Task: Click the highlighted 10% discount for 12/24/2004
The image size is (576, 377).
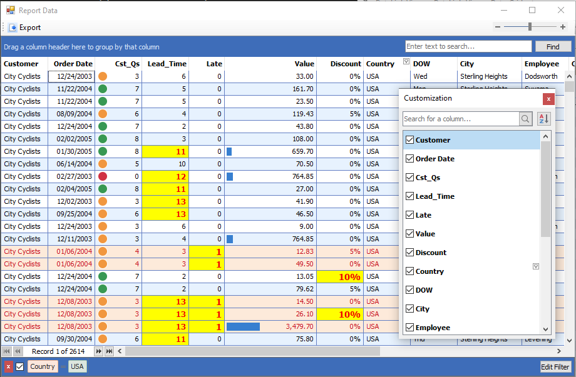Action: tap(340, 276)
